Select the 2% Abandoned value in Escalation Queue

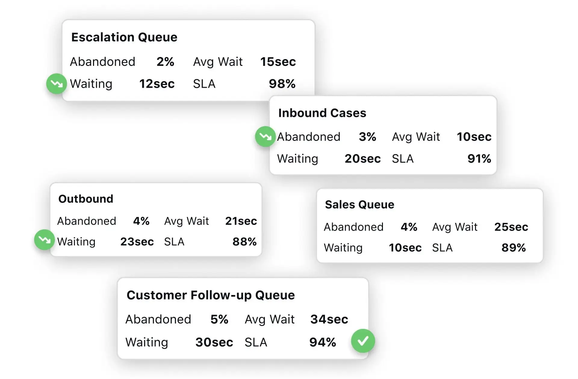coord(165,62)
